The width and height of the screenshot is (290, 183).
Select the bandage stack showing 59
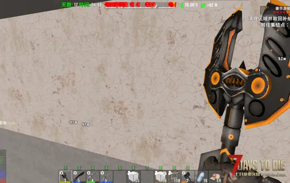coord(215,176)
